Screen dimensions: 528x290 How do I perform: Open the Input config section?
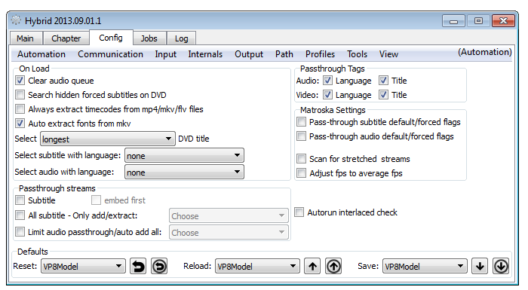pos(165,54)
